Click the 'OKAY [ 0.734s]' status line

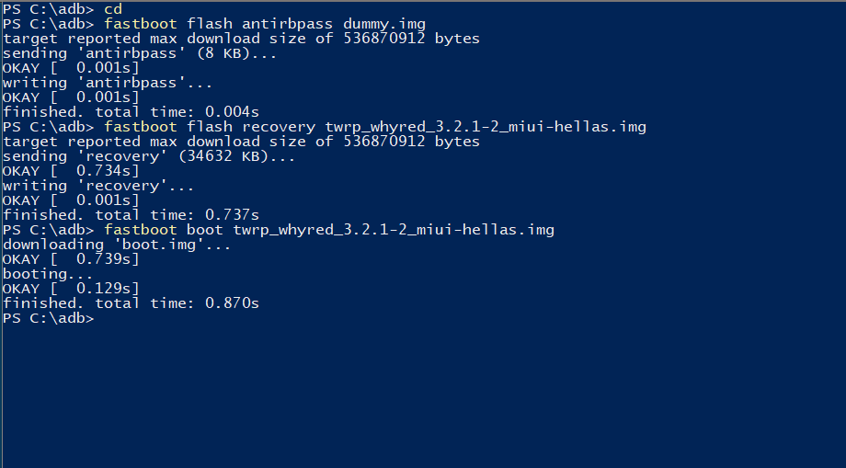tap(71, 170)
